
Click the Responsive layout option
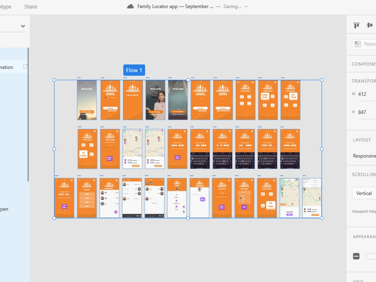pyautogui.click(x=364, y=155)
